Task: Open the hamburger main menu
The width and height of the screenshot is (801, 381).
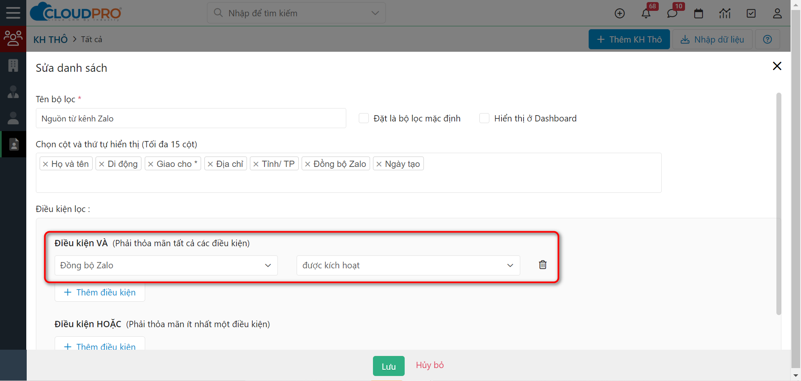Action: tap(13, 13)
